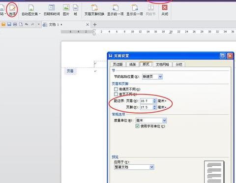Image resolution: width=236 pixels, height=183 pixels.
Task: Enable the 首页不同 checkbox
Action: (x=116, y=94)
